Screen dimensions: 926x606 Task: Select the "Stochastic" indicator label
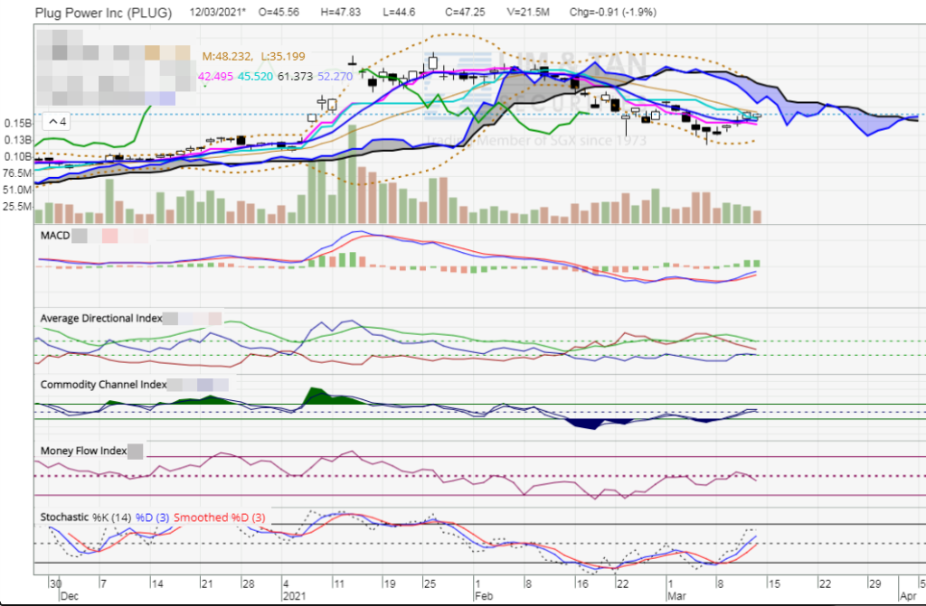click(64, 517)
